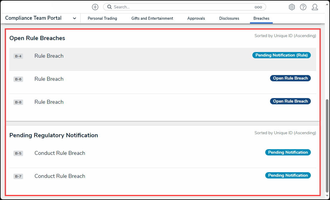Open the Gifts and Entertainment tab
Screen dimensions: 330x200
click(x=152, y=19)
